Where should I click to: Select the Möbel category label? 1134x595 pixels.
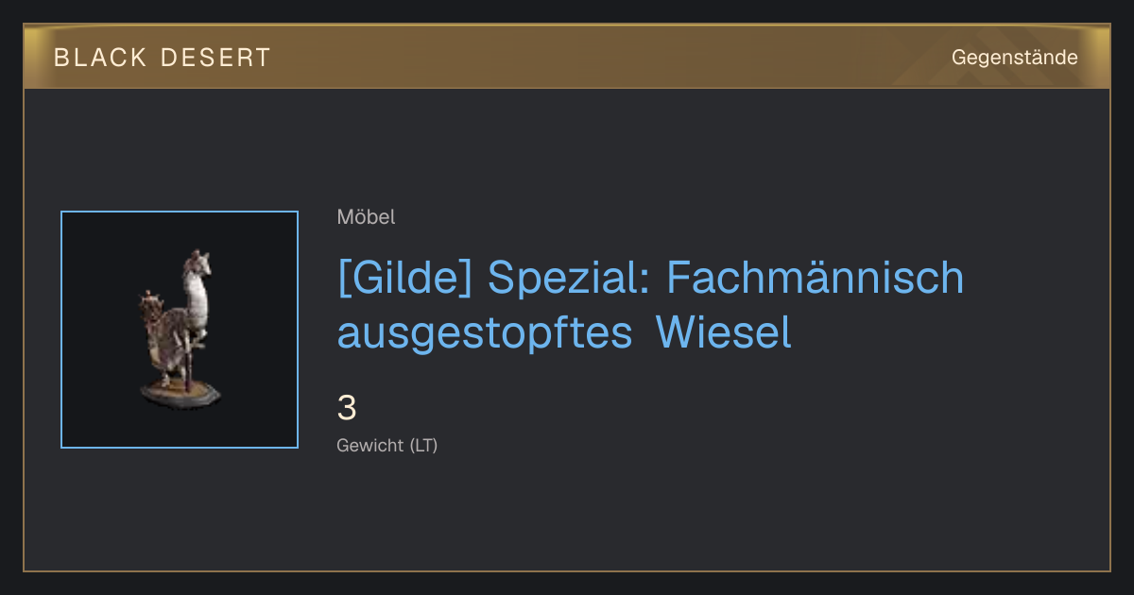pyautogui.click(x=366, y=217)
